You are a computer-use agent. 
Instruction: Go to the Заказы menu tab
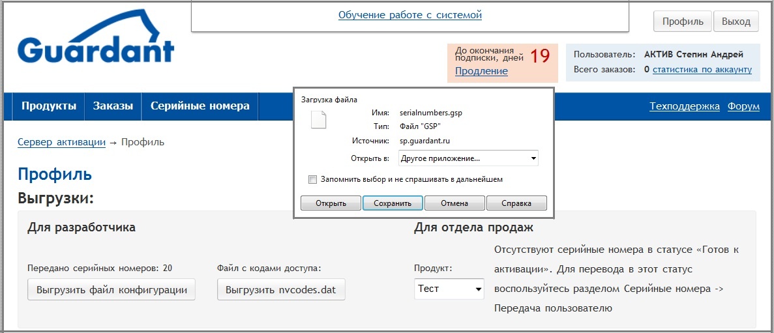(x=113, y=106)
